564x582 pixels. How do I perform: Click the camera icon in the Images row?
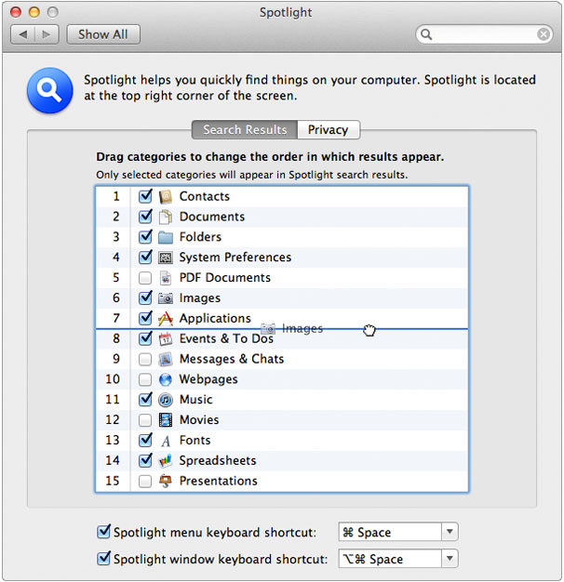(x=166, y=298)
